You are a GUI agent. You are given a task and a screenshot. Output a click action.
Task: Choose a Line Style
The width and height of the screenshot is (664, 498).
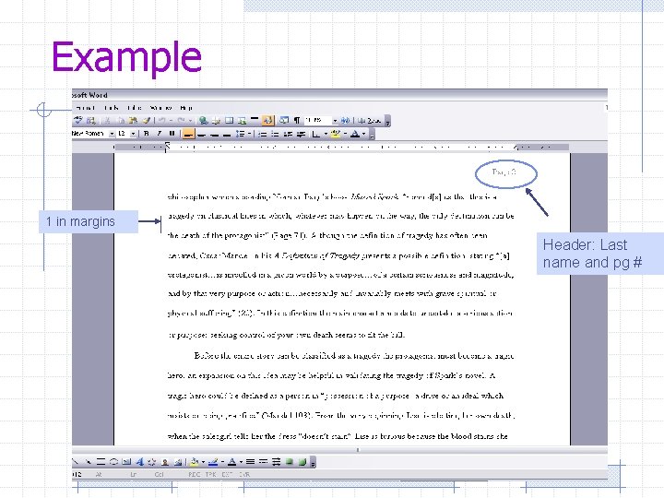point(250,462)
